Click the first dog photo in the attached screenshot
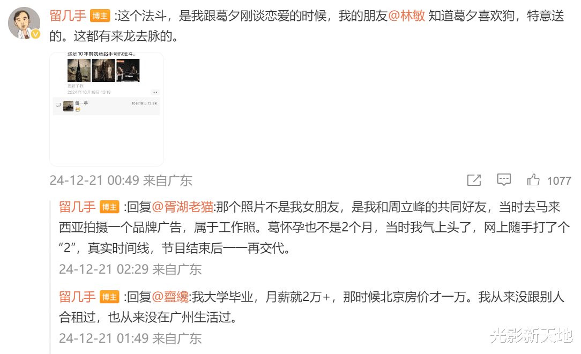This screenshot has height=354, width=581. point(79,70)
